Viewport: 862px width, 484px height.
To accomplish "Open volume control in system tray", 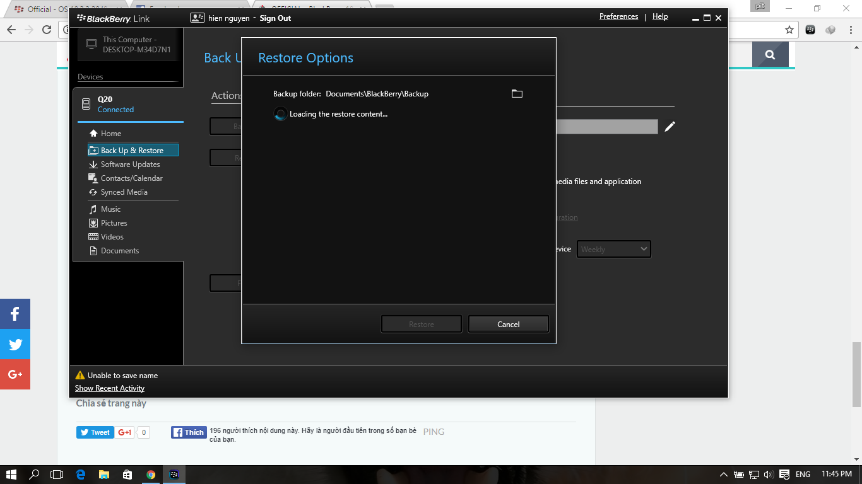I will pyautogui.click(x=769, y=475).
